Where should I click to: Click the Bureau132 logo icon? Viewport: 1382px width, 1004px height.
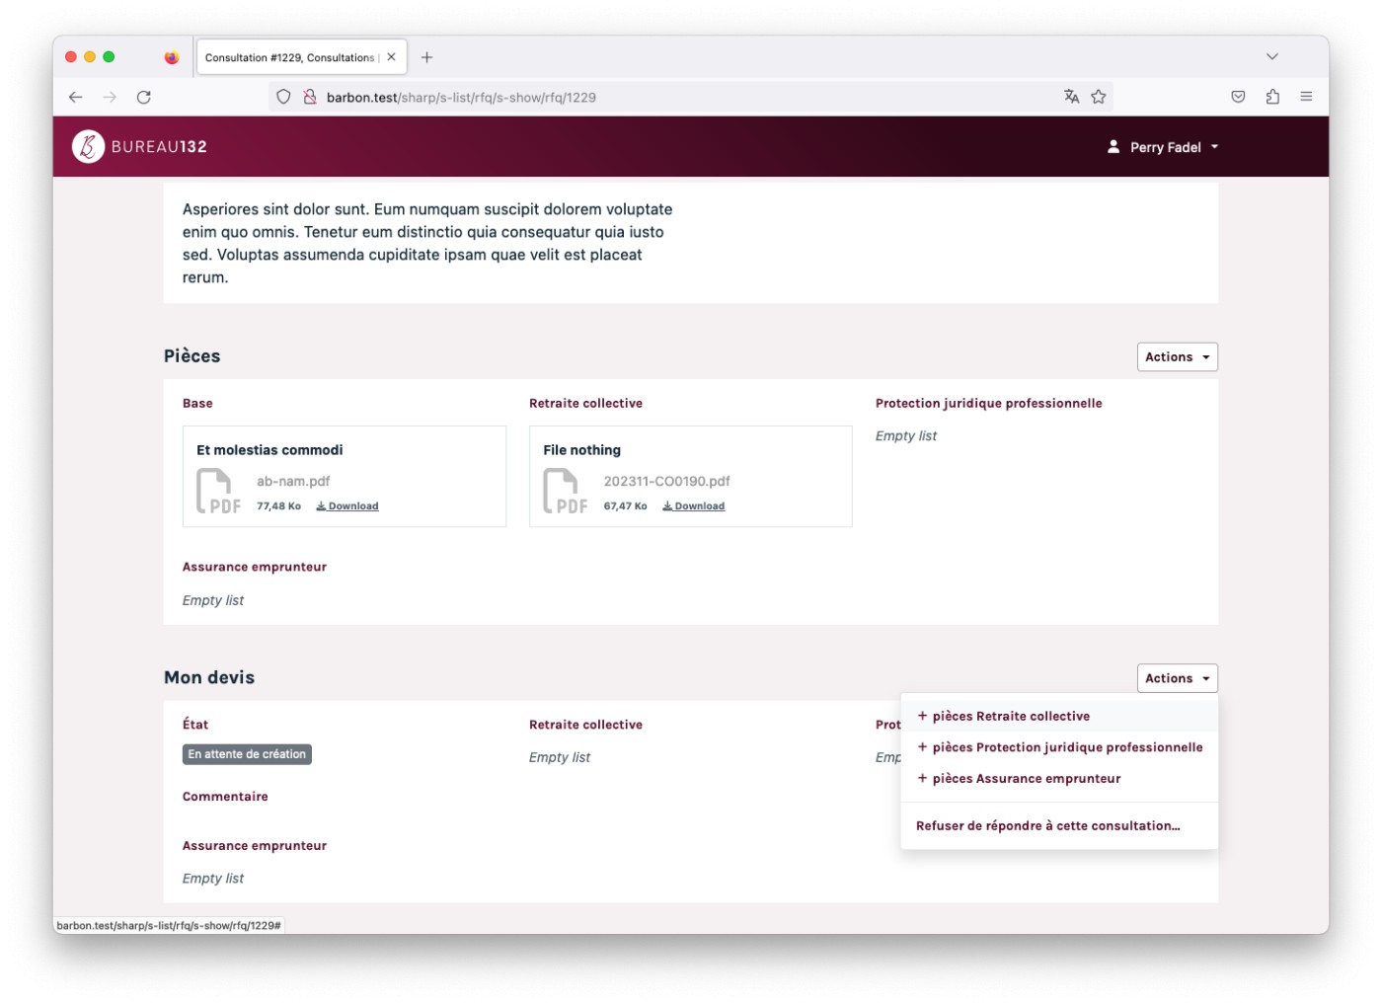pyautogui.click(x=88, y=147)
